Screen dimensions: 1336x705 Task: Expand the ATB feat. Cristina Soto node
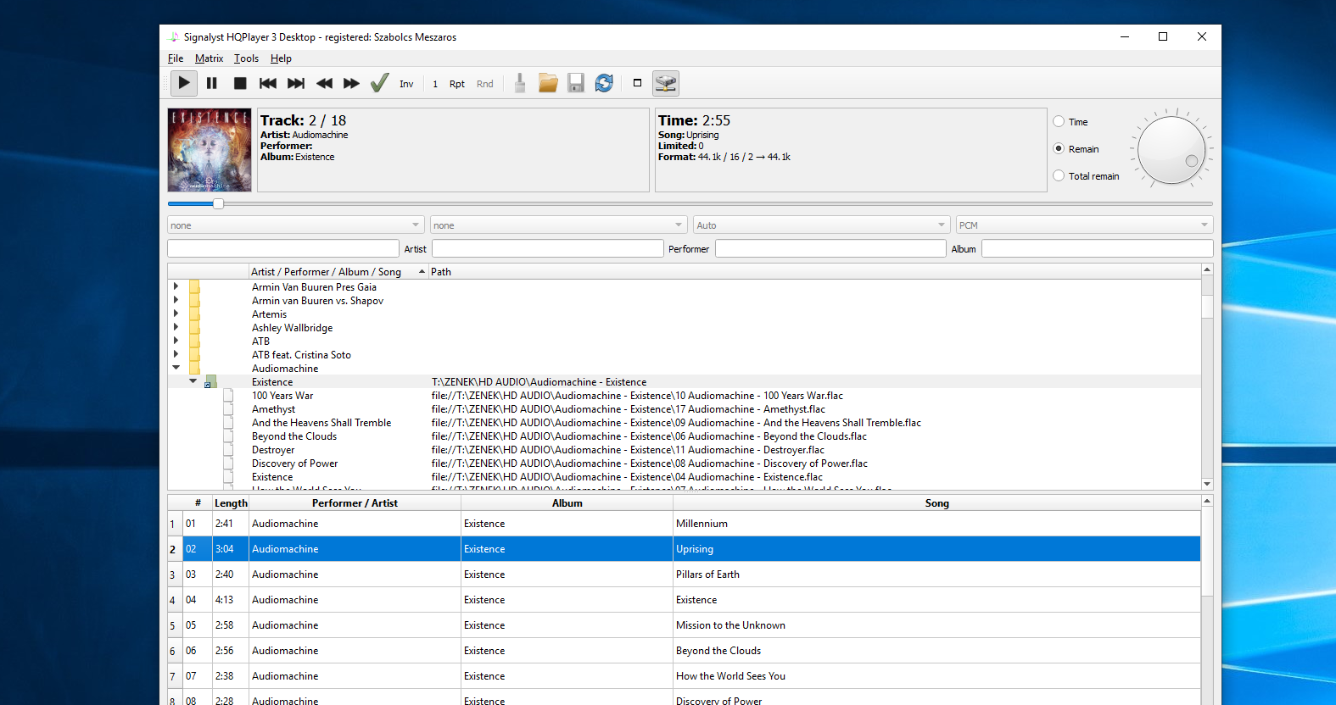[176, 354]
